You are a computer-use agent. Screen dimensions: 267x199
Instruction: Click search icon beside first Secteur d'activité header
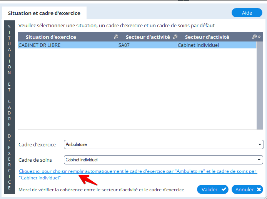coord(175,37)
